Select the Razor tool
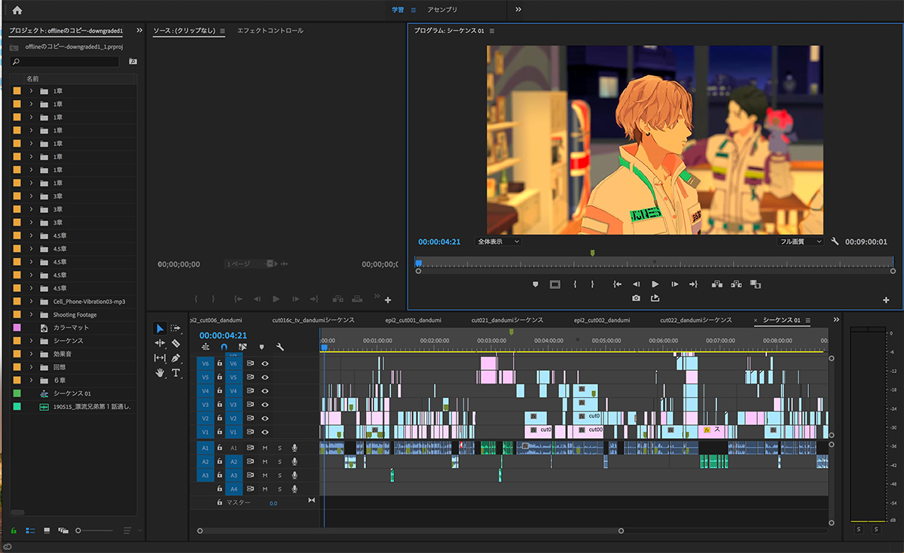The height and width of the screenshot is (553, 904). click(176, 343)
